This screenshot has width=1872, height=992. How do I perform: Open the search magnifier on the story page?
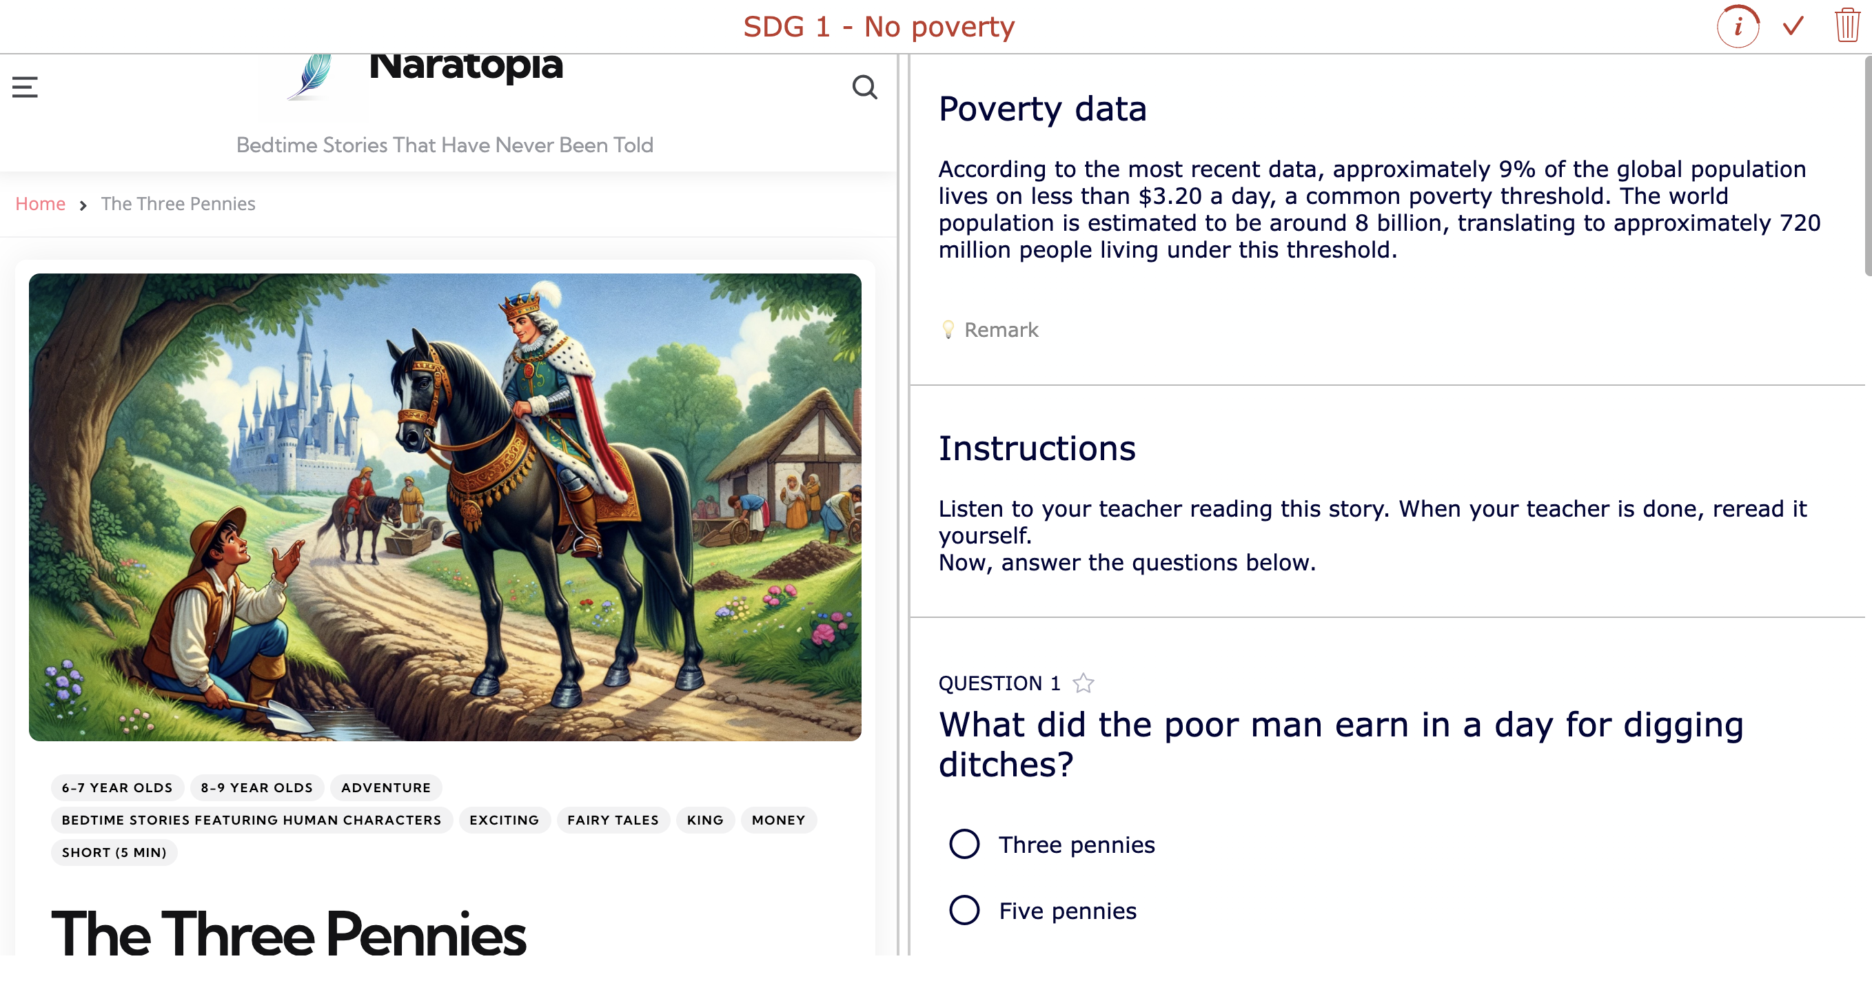click(x=864, y=87)
